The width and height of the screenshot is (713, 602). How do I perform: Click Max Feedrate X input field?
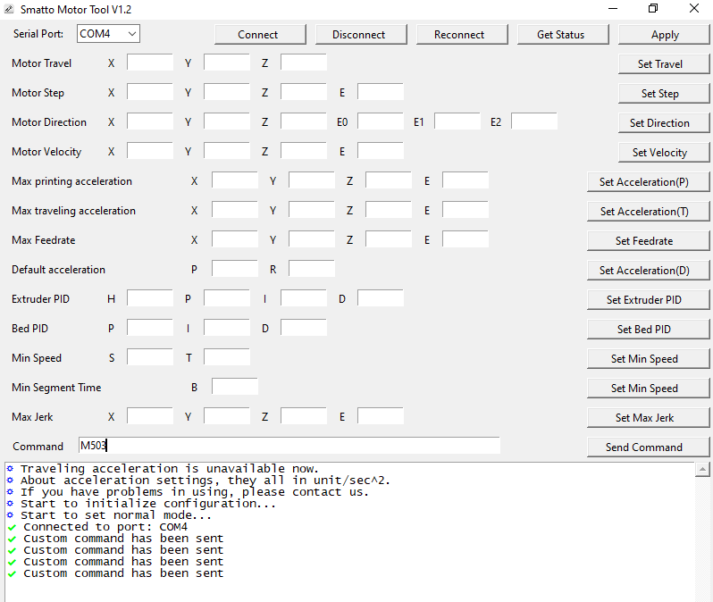pyautogui.click(x=235, y=239)
